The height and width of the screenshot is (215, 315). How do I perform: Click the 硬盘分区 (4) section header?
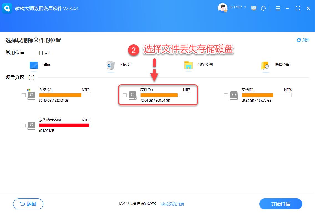tap(20, 77)
